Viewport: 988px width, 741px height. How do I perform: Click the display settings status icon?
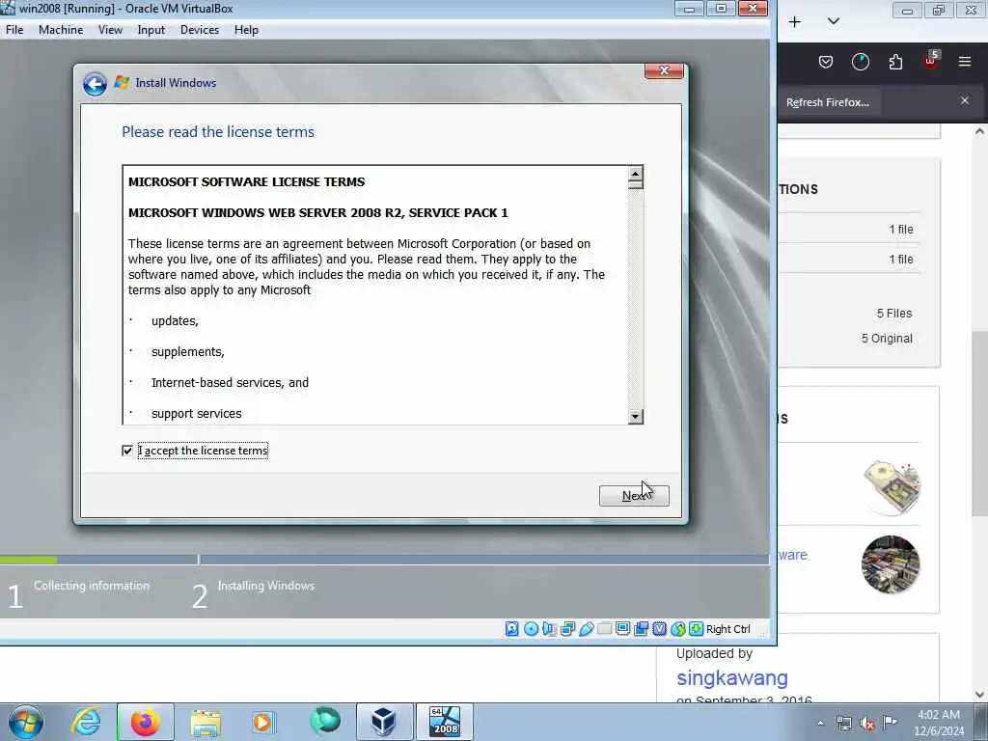tap(622, 628)
